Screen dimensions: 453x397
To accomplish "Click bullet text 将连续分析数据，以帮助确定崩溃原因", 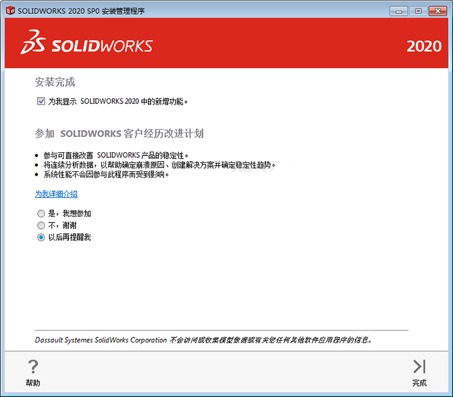I will [x=160, y=165].
